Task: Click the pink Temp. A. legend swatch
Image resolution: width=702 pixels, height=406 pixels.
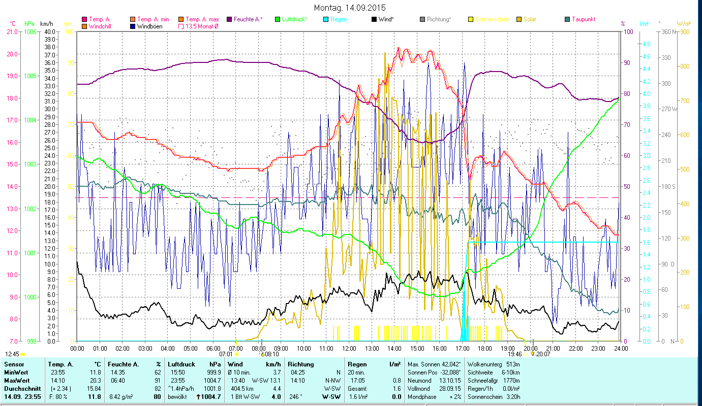Action: pos(84,19)
